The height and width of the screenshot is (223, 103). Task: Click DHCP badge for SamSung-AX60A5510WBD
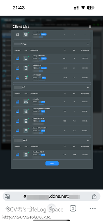tap(43, 111)
